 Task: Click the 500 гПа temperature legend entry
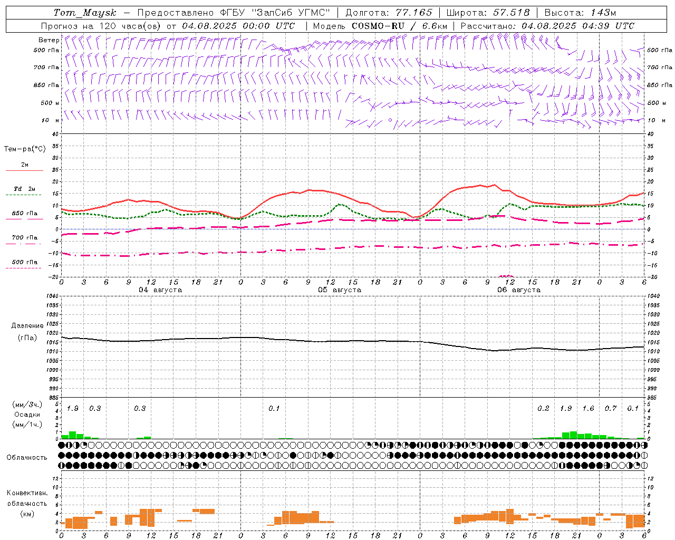[x=25, y=262]
